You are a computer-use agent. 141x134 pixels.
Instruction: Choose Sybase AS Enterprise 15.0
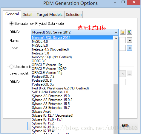(x=72, y=96)
